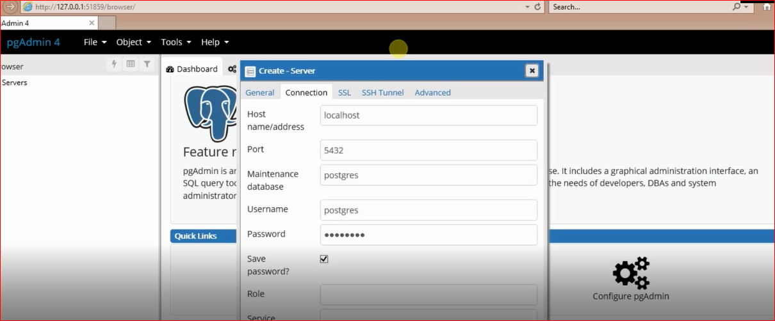The height and width of the screenshot is (321, 775).
Task: Open the Object menu
Action: click(133, 42)
